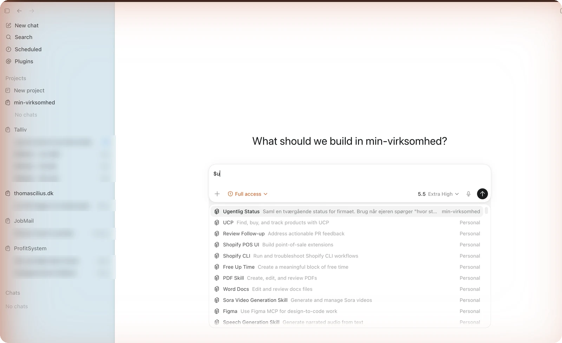Click the ProfitSystem project folder icon
The height and width of the screenshot is (343, 562).
point(8,248)
